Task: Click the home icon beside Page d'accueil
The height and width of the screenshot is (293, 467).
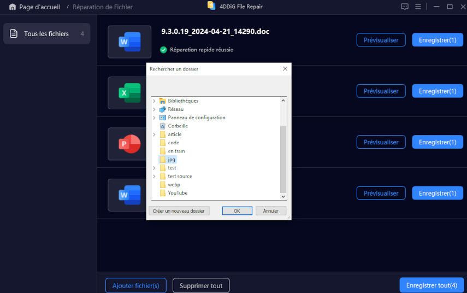Action: [x=12, y=7]
